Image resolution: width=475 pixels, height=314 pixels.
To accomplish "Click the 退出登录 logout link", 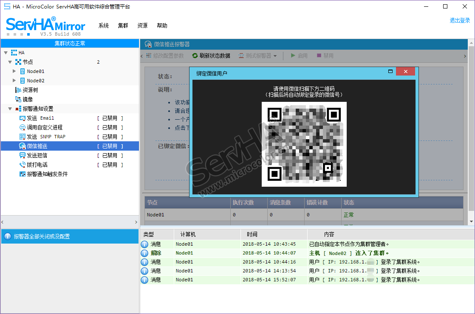I will coord(460,20).
